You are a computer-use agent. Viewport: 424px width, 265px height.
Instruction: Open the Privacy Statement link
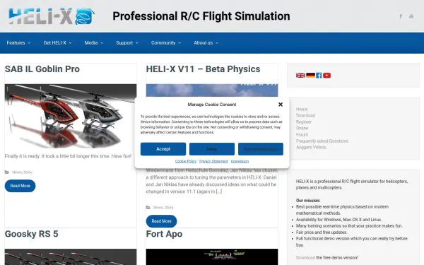pos(213,161)
